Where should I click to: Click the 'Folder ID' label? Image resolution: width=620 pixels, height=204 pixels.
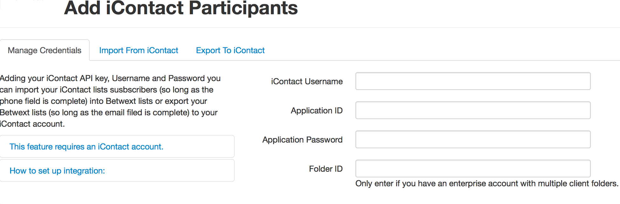326,169
